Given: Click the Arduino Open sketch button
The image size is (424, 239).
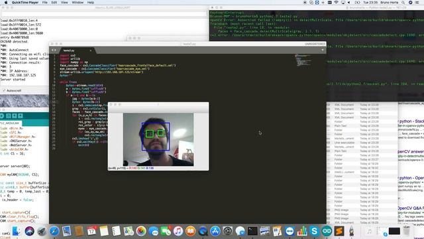Looking at the screenshot, I should coord(15,116).
